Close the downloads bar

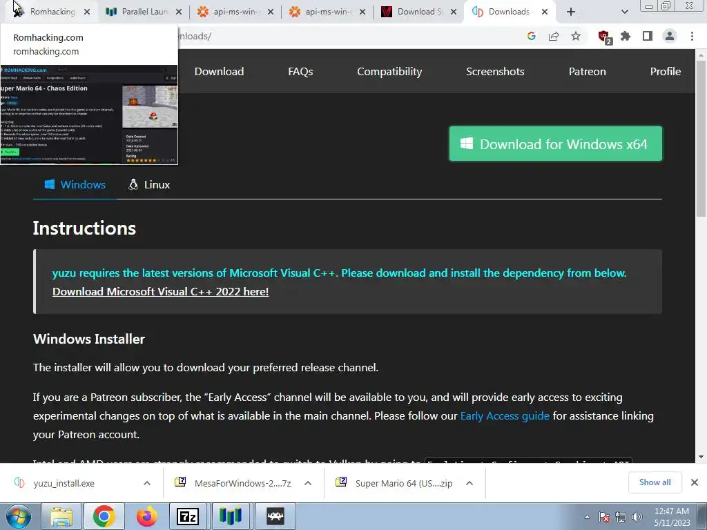(x=695, y=482)
